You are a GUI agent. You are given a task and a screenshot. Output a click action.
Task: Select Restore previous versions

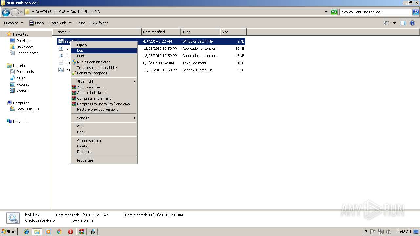(104, 109)
